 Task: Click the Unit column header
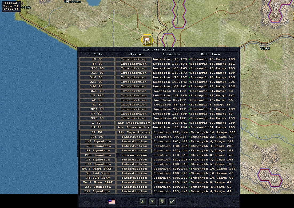click(98, 54)
